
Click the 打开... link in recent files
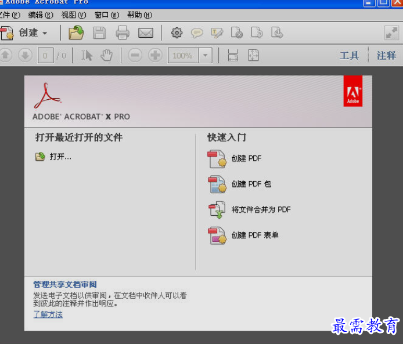point(60,157)
